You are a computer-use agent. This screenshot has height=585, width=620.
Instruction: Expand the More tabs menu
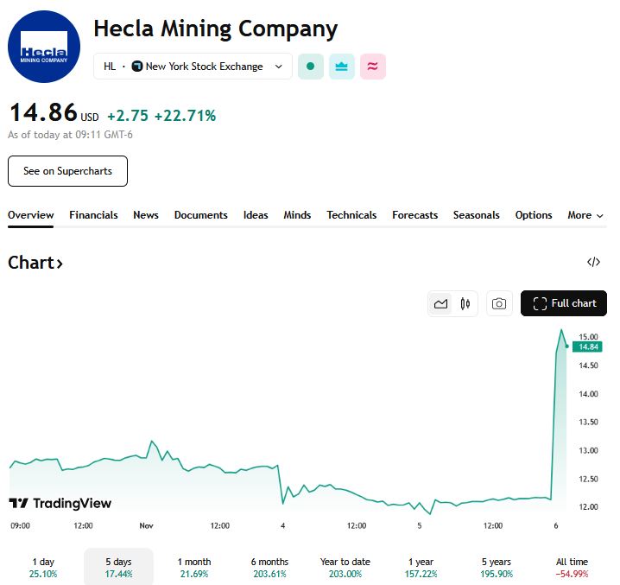tap(585, 215)
